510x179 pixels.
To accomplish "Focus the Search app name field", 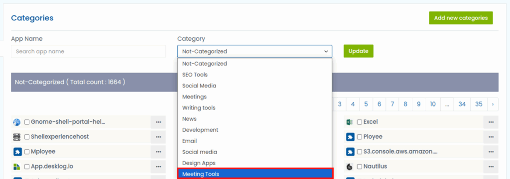I will pyautogui.click(x=89, y=51).
